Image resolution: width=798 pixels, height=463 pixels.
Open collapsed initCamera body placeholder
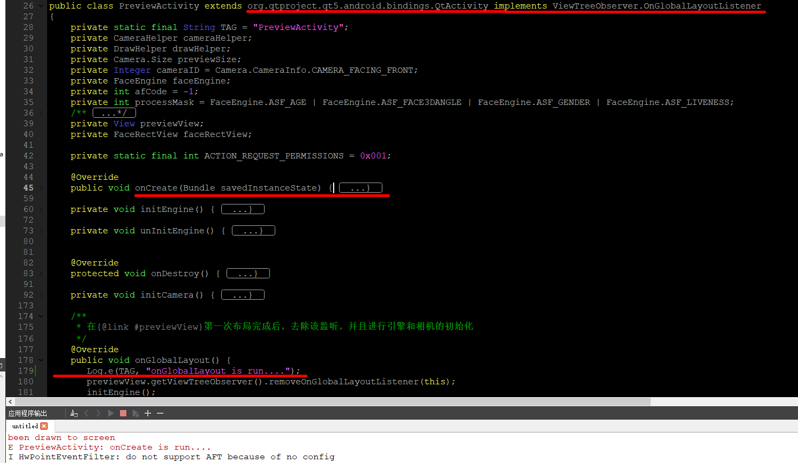click(x=243, y=295)
